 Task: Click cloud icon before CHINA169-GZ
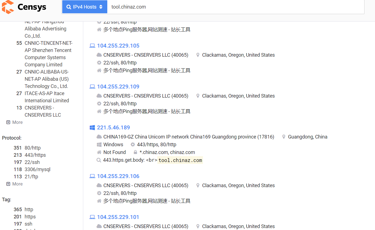(99, 137)
